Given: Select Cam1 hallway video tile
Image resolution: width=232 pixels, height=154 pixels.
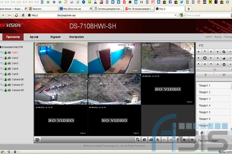Looking at the screenshot, I should coord(61,58).
